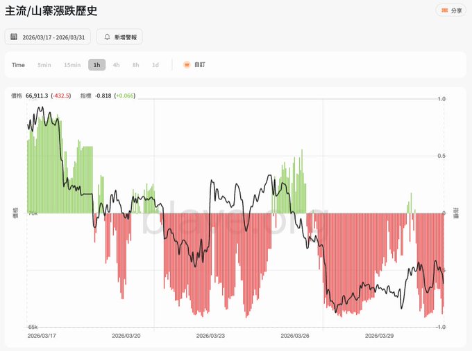Click the 2026/03/20 x-axis label
Screen dimensions: 472x351
click(126, 336)
